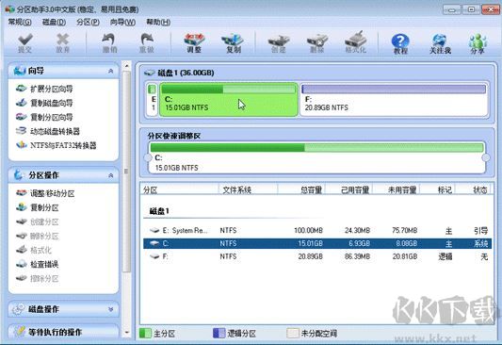The width and height of the screenshot is (502, 345).
Task: Click the C: quick-adjust usage bar
Action: click(x=316, y=148)
